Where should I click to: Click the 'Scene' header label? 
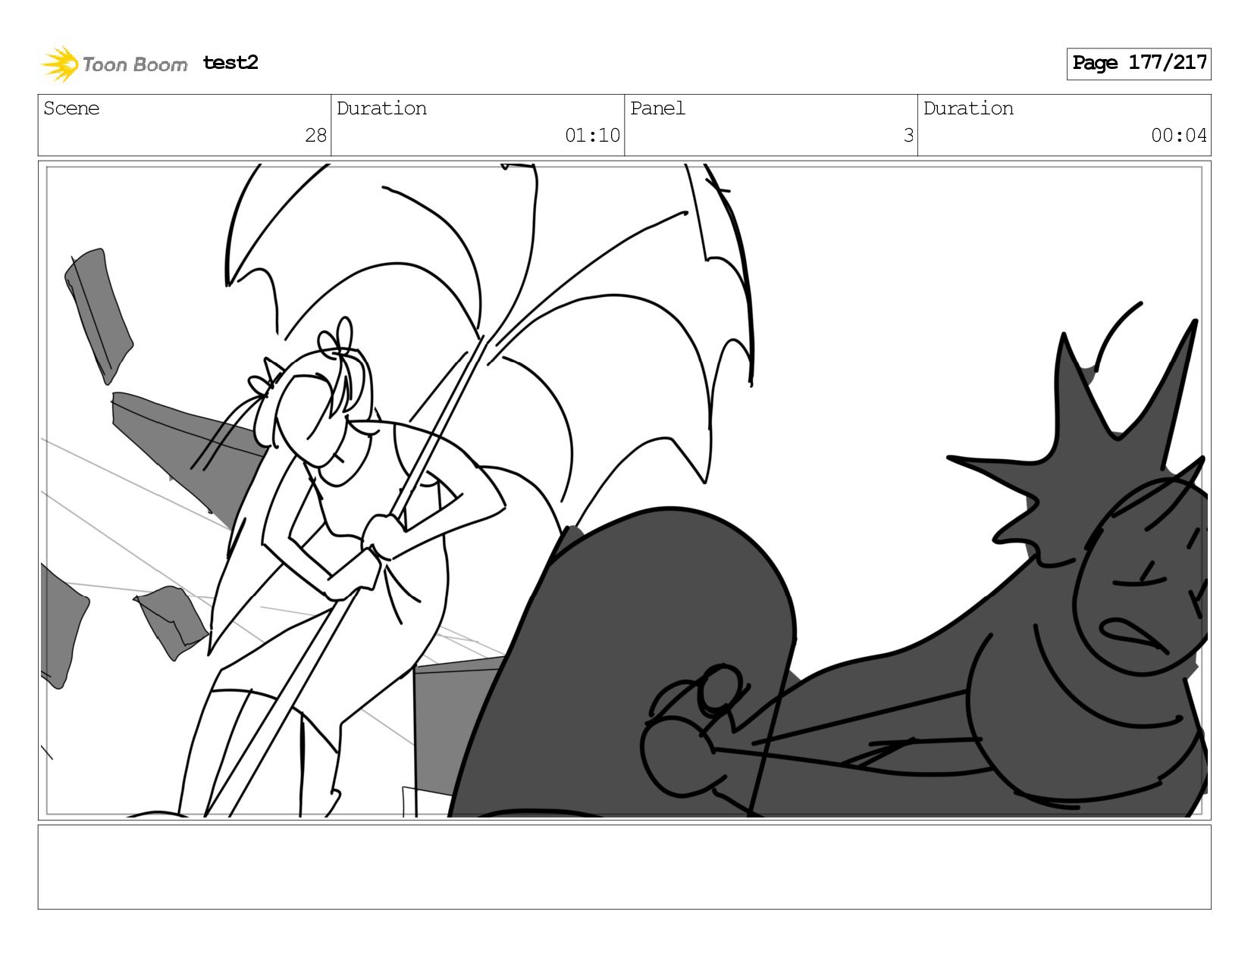coord(71,108)
